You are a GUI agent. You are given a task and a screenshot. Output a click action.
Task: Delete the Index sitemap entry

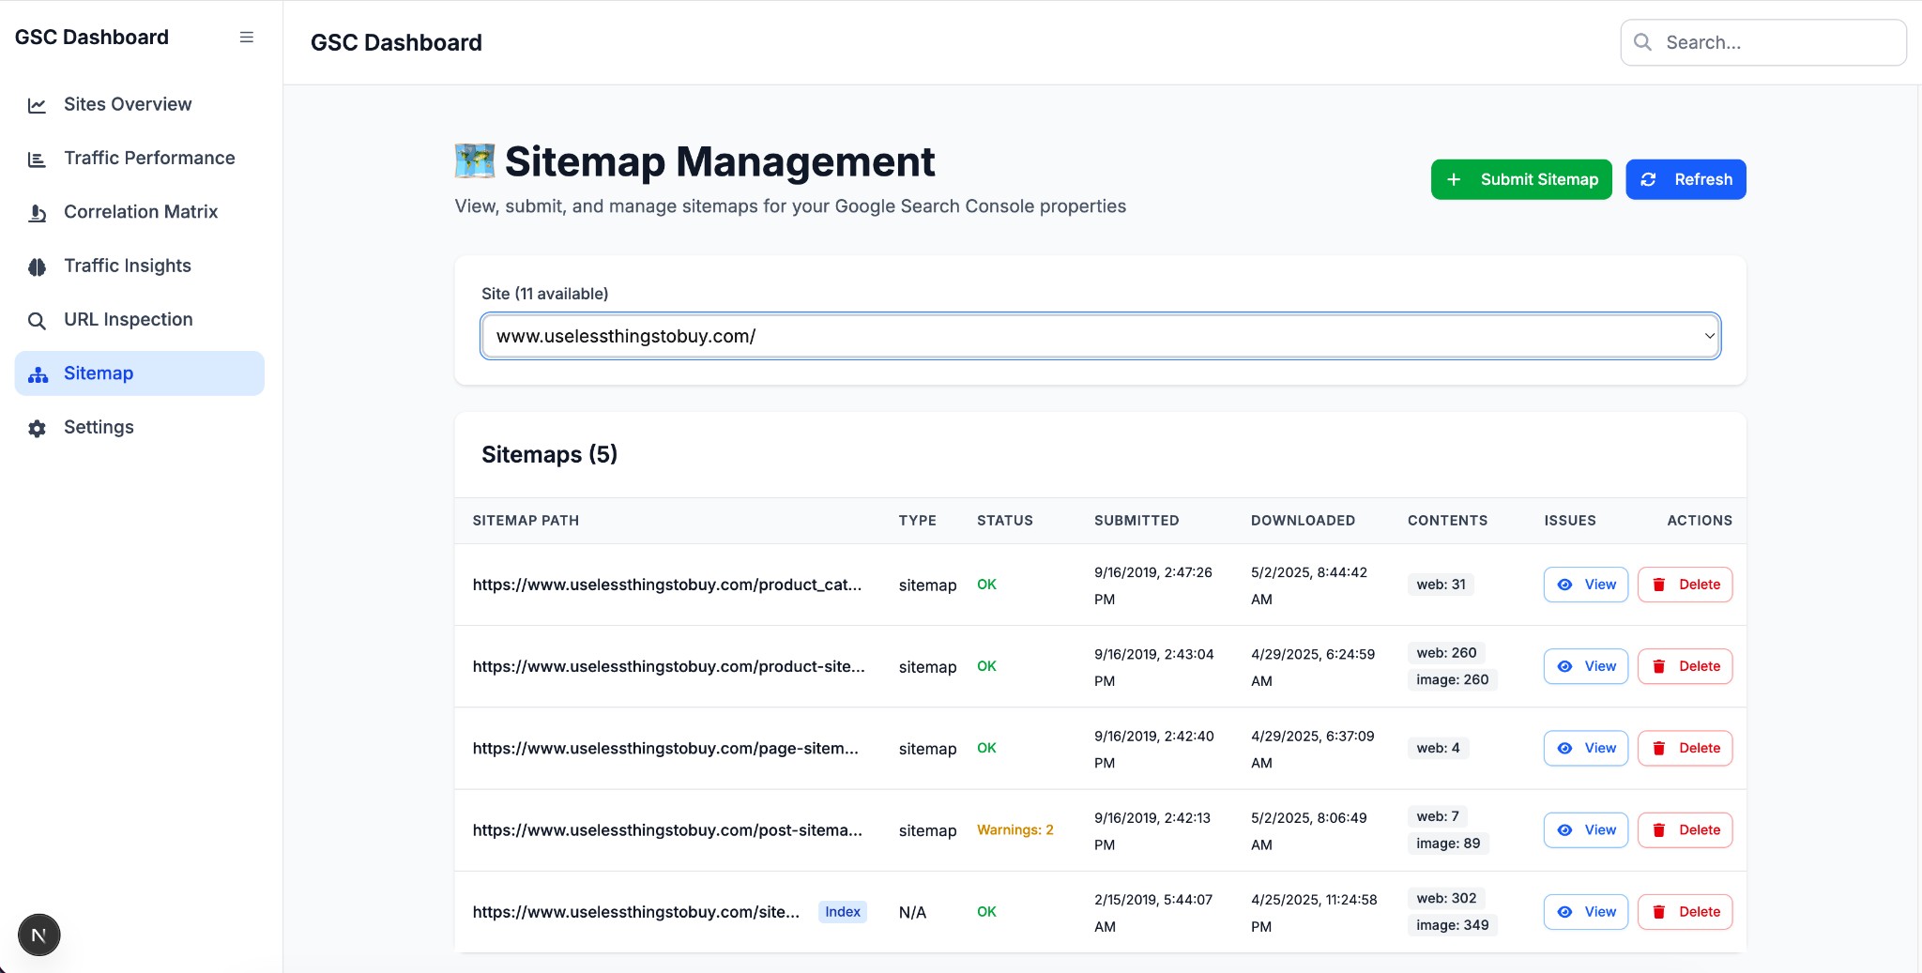[1686, 912]
